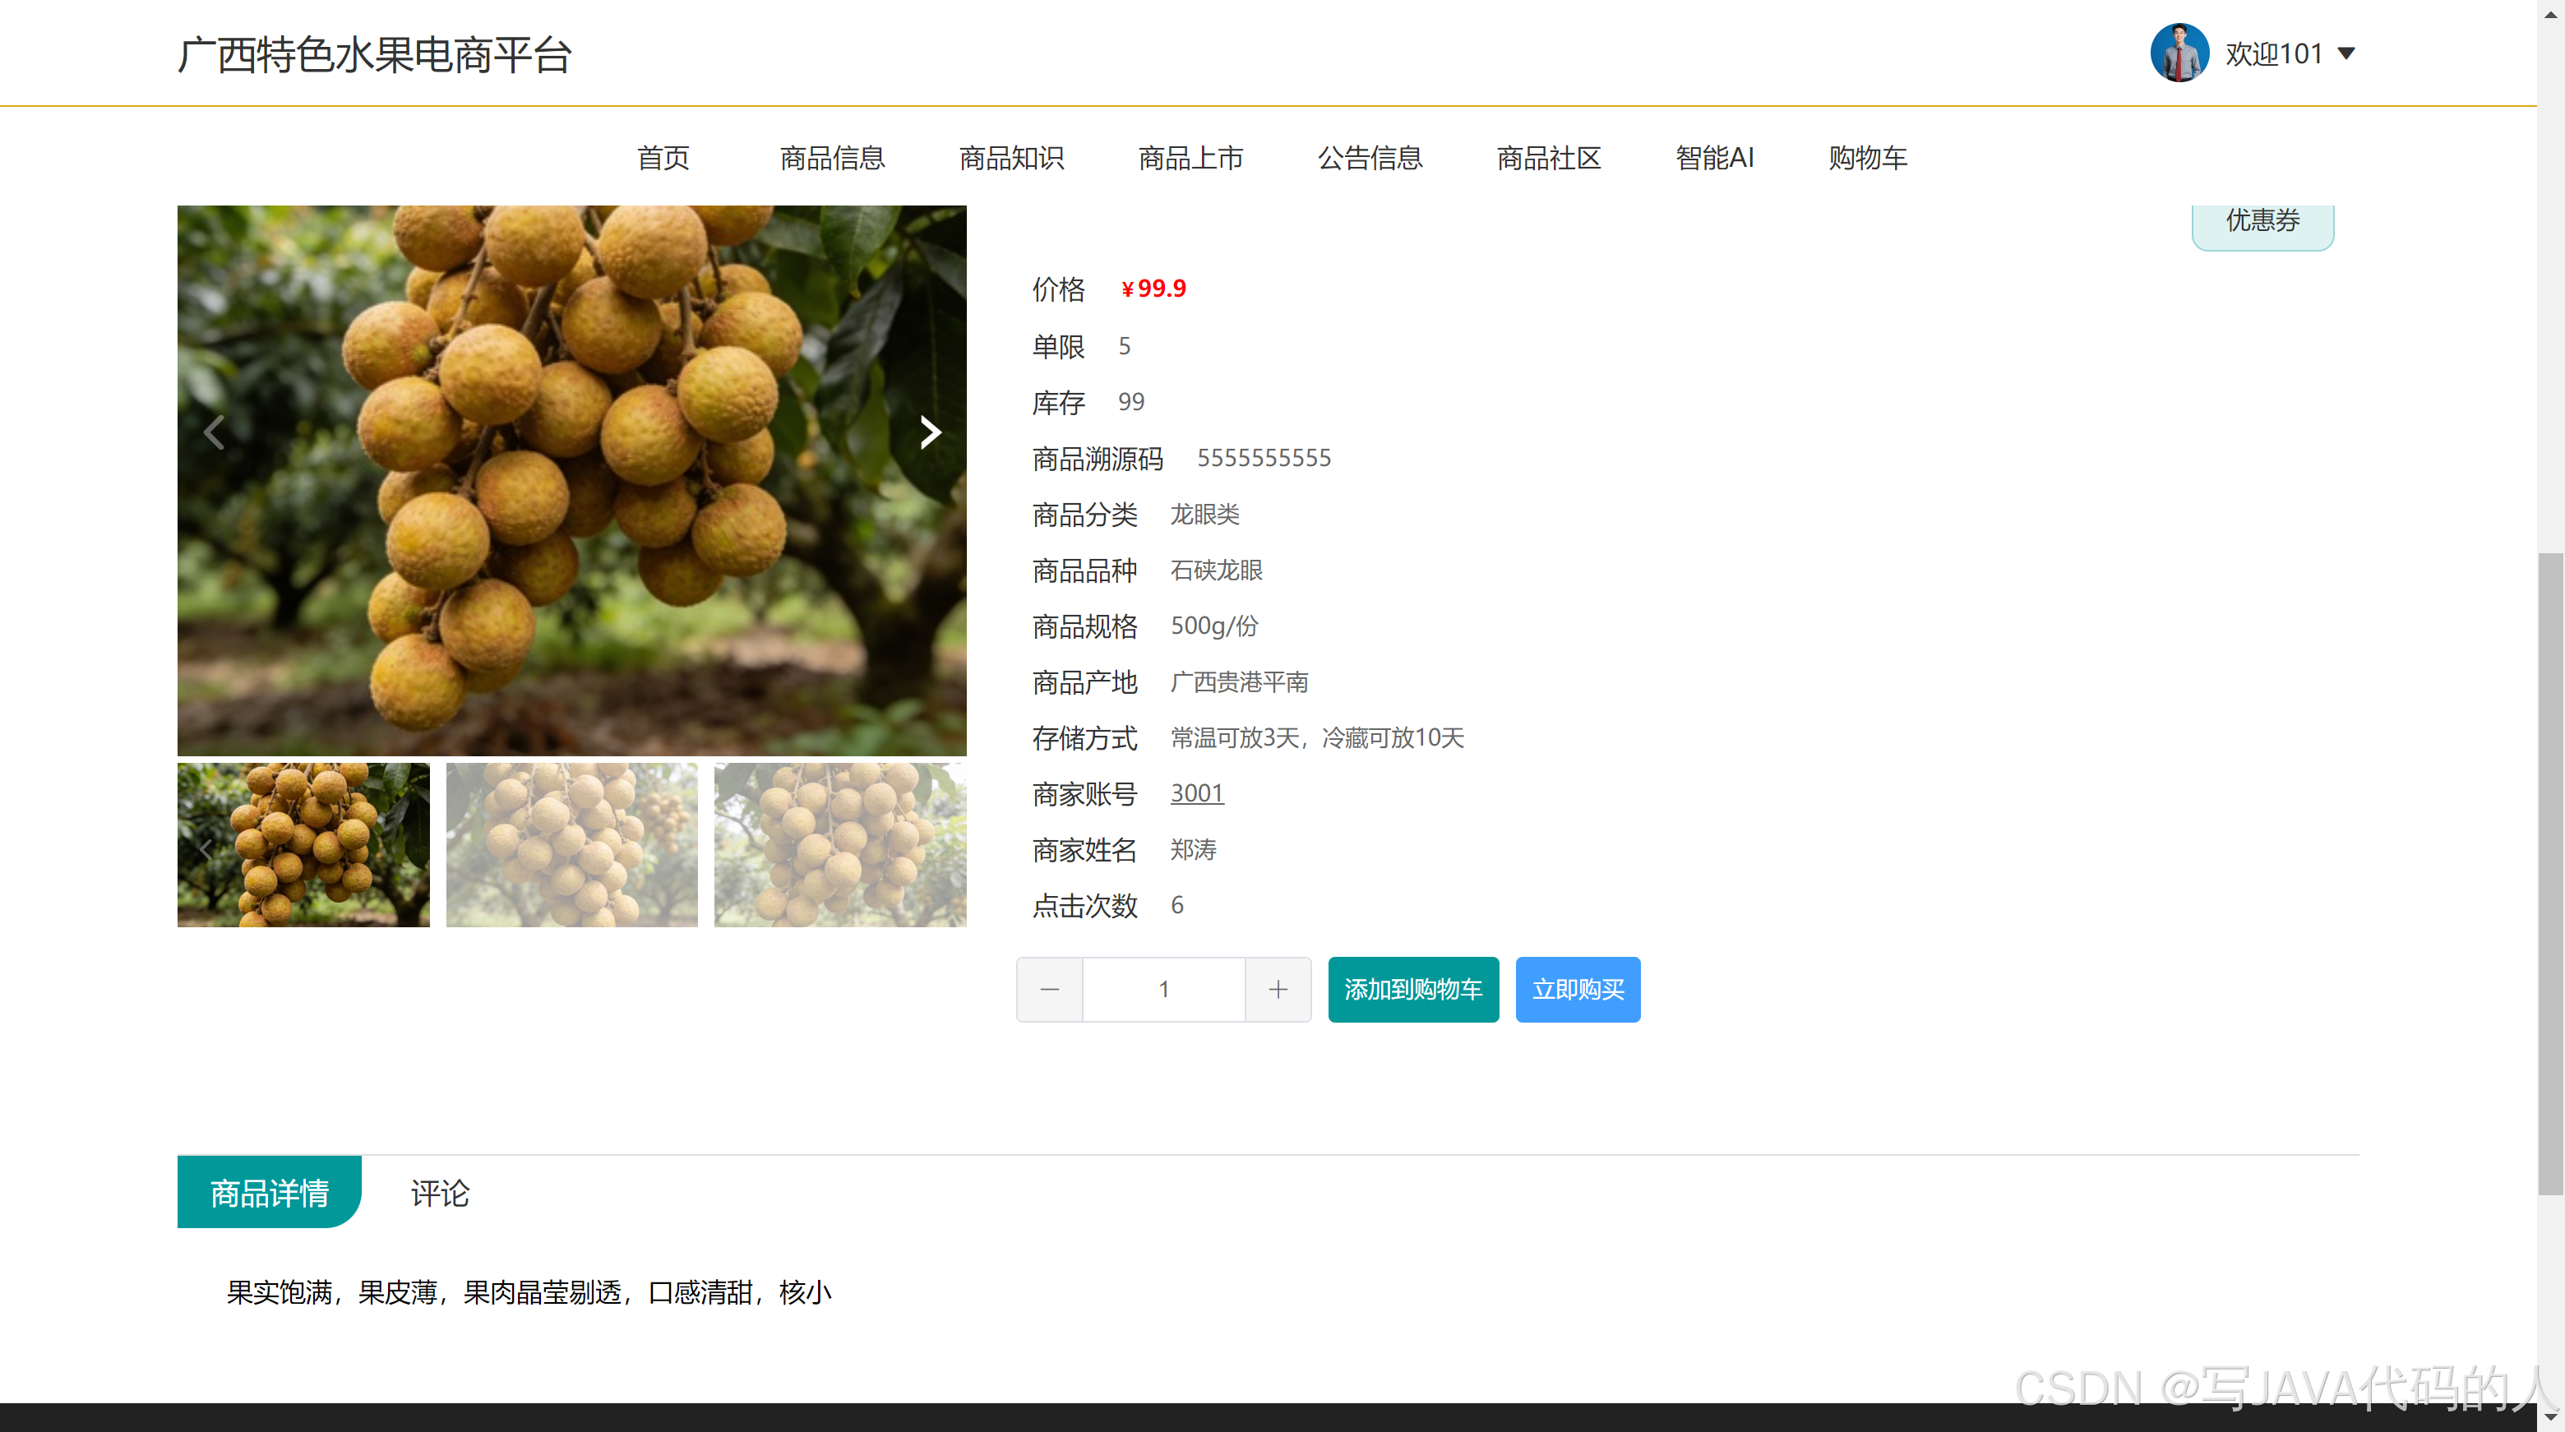Click 添加到购物车 button
This screenshot has height=1432, width=2565.
tap(1413, 989)
